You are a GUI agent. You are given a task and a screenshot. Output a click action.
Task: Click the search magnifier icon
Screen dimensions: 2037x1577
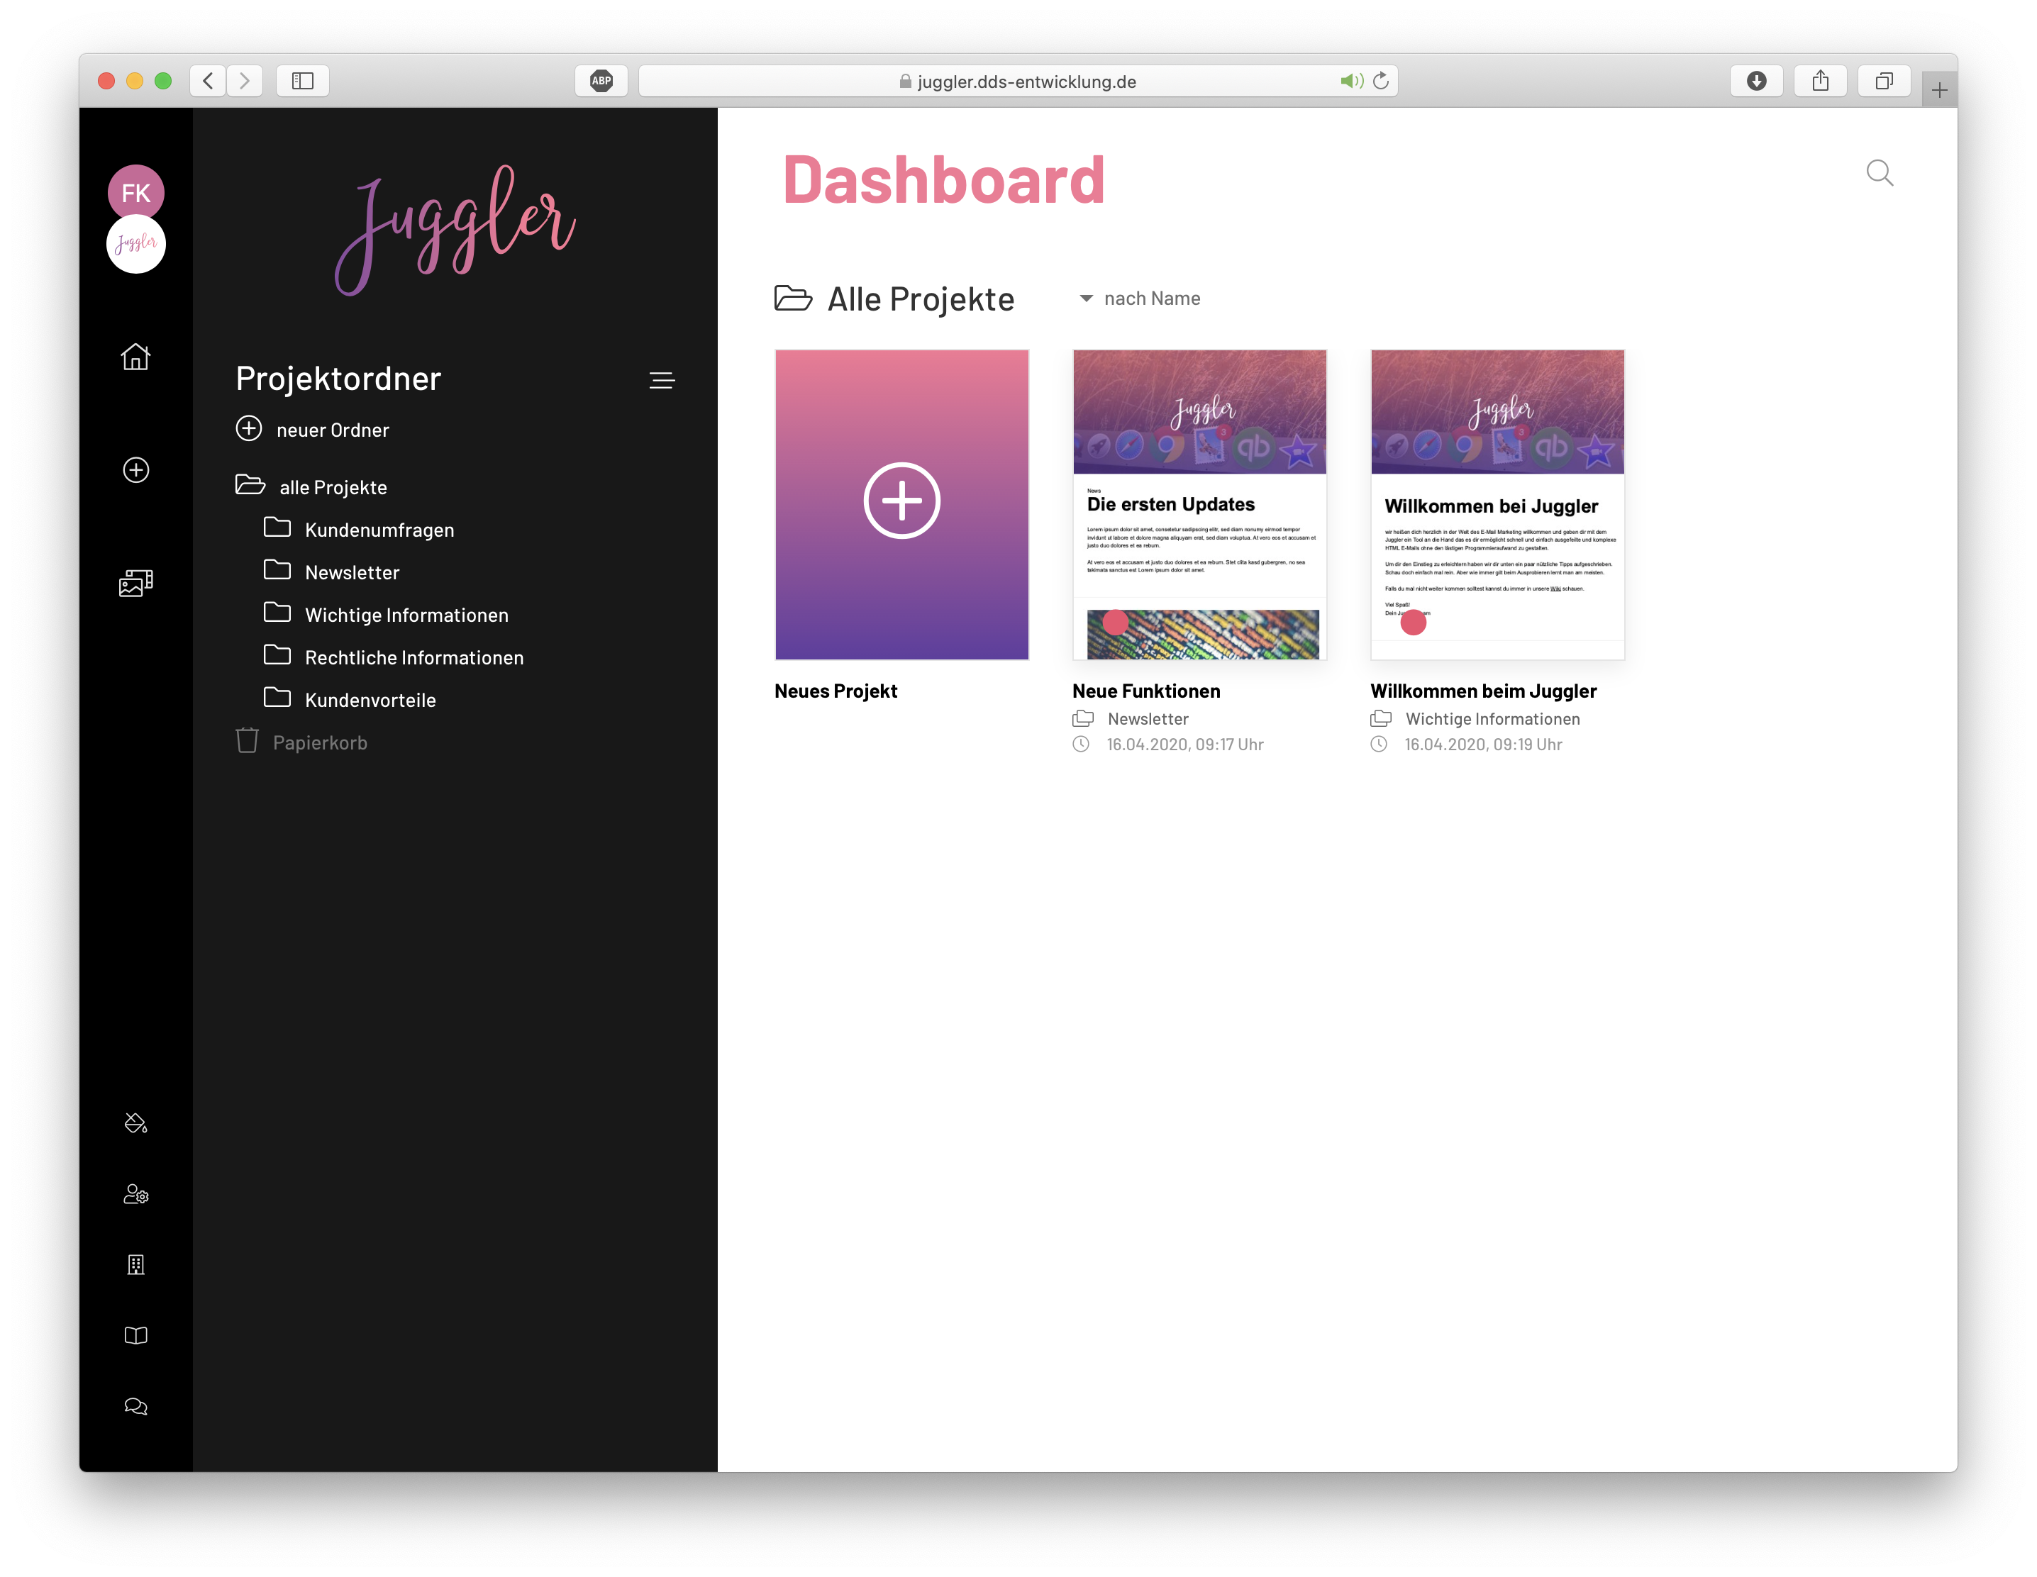click(1878, 174)
